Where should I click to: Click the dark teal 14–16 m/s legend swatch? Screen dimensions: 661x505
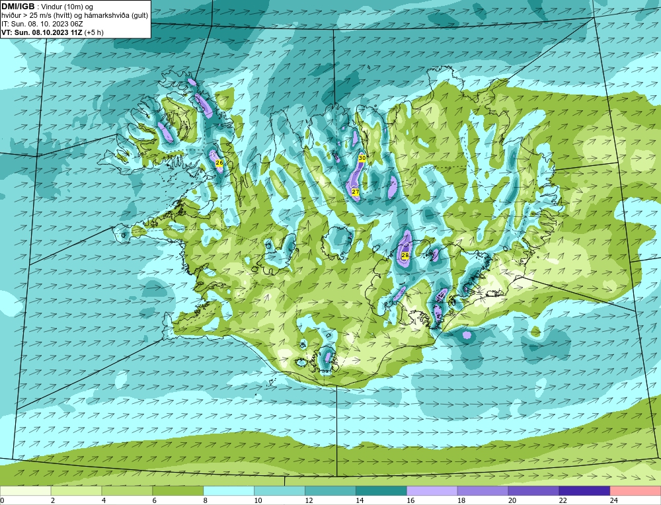click(381, 490)
